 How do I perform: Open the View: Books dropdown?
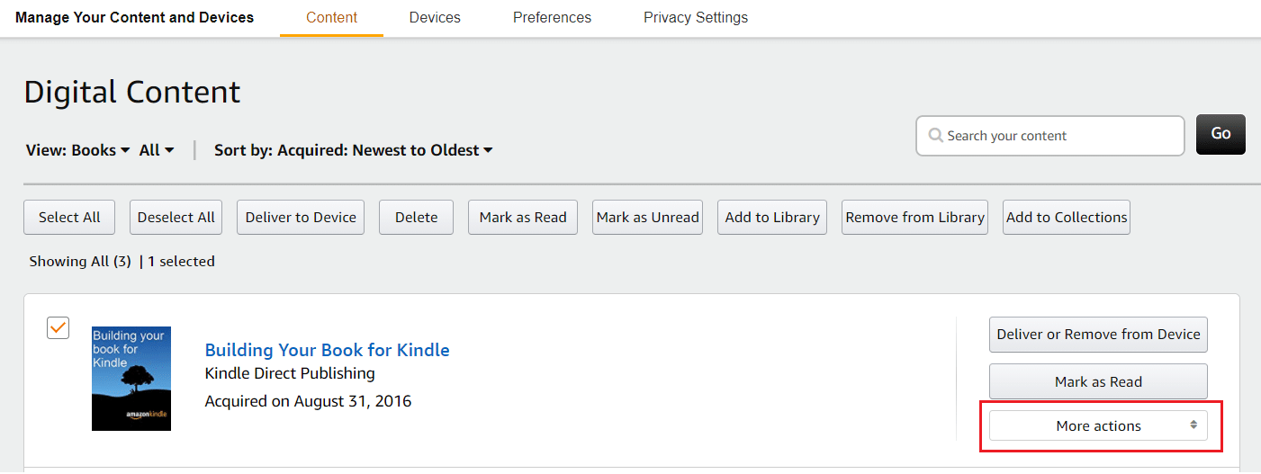[78, 150]
